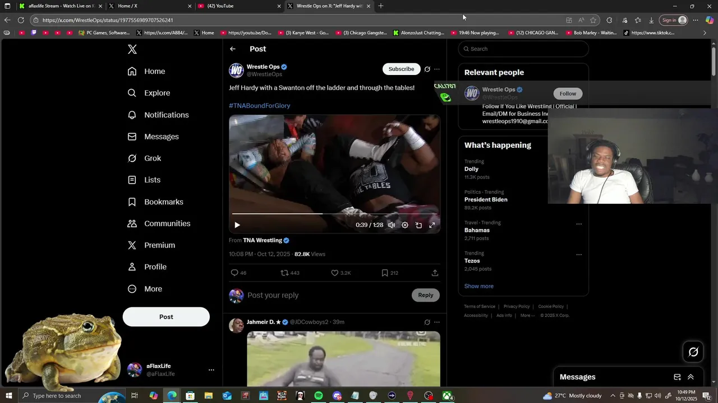Click the browser address bar
718x403 pixels.
click(297, 20)
